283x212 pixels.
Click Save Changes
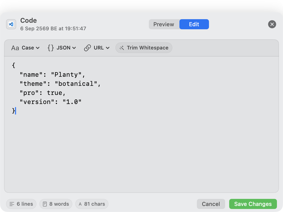(253, 204)
